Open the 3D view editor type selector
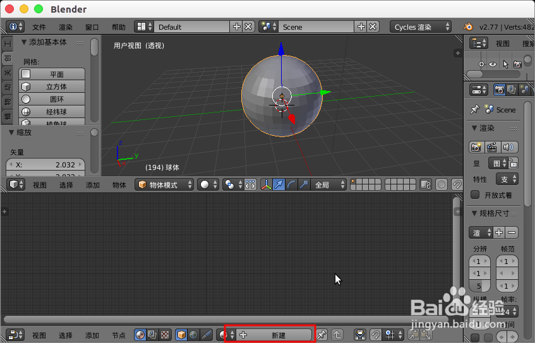The image size is (535, 343). click(x=16, y=184)
